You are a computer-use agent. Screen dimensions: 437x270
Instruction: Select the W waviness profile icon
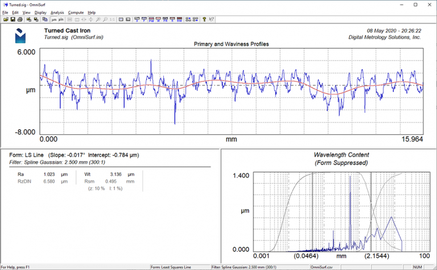[158, 19]
